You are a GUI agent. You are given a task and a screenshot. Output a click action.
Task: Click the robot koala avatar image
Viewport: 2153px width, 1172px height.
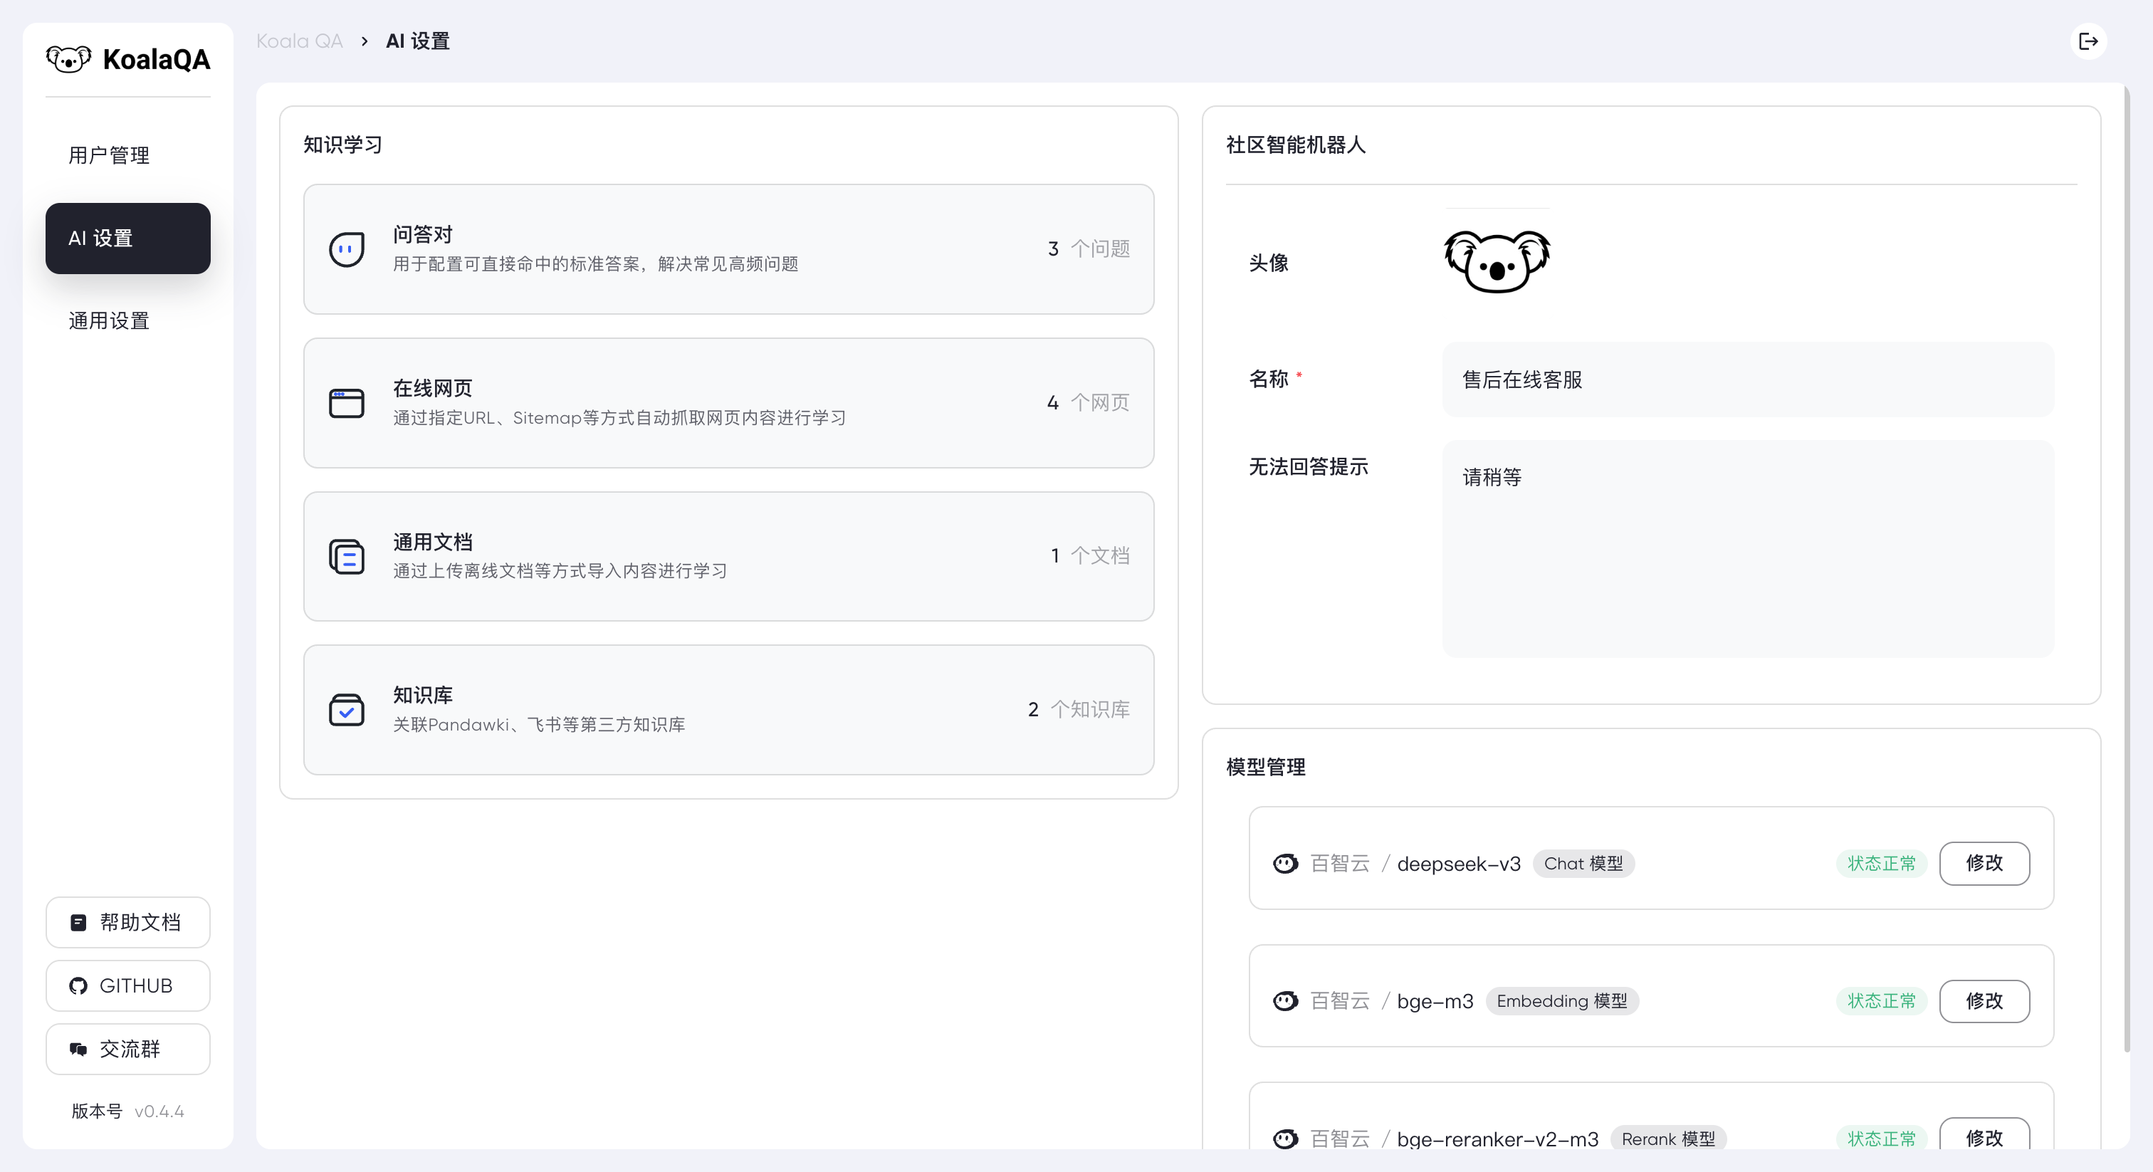(1496, 261)
